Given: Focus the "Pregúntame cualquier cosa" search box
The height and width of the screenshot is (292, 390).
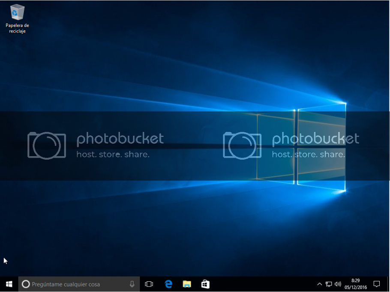Looking at the screenshot, I should pos(79,284).
